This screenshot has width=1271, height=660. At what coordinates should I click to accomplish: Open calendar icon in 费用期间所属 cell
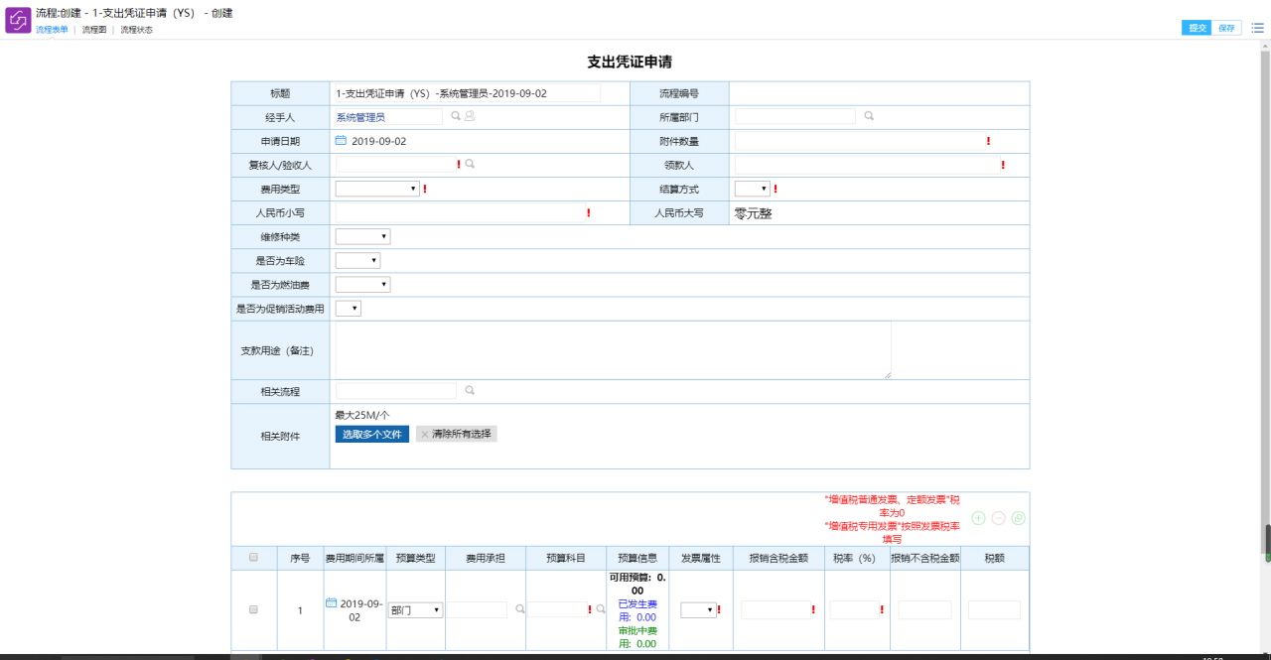point(332,603)
